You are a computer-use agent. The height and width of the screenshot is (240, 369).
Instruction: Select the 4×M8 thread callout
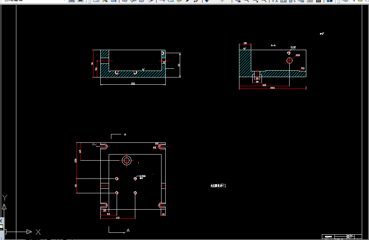143,176
